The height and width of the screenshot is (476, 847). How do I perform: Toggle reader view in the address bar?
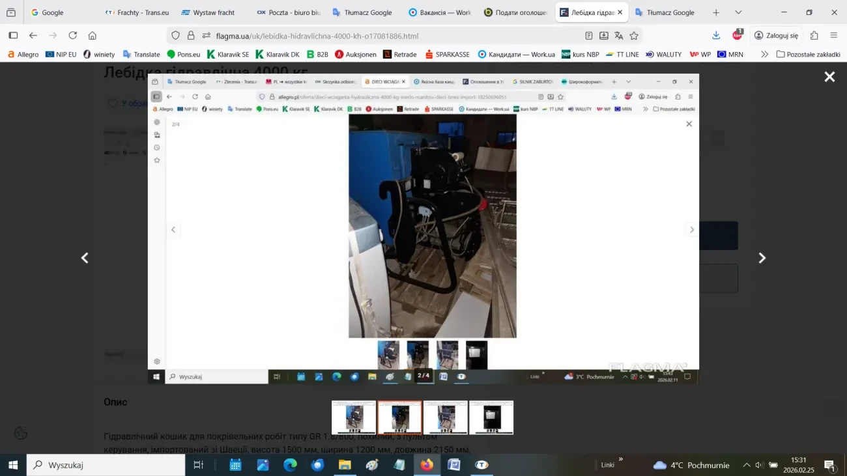point(589,36)
